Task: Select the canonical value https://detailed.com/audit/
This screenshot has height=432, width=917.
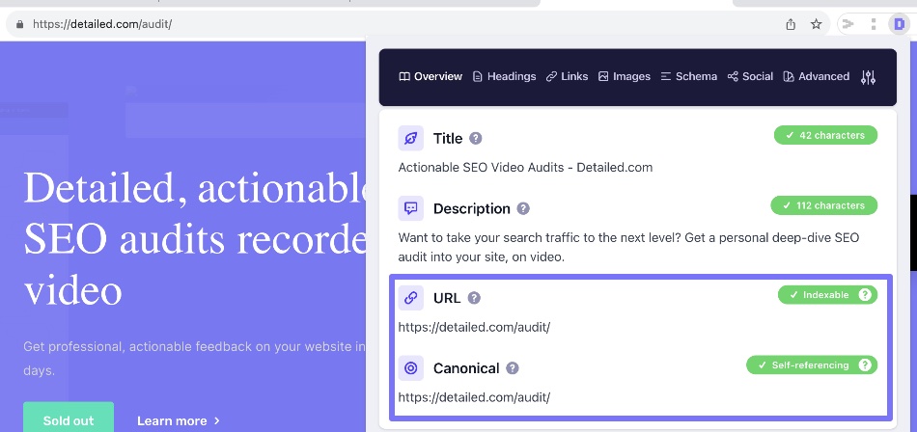Action: (x=474, y=397)
